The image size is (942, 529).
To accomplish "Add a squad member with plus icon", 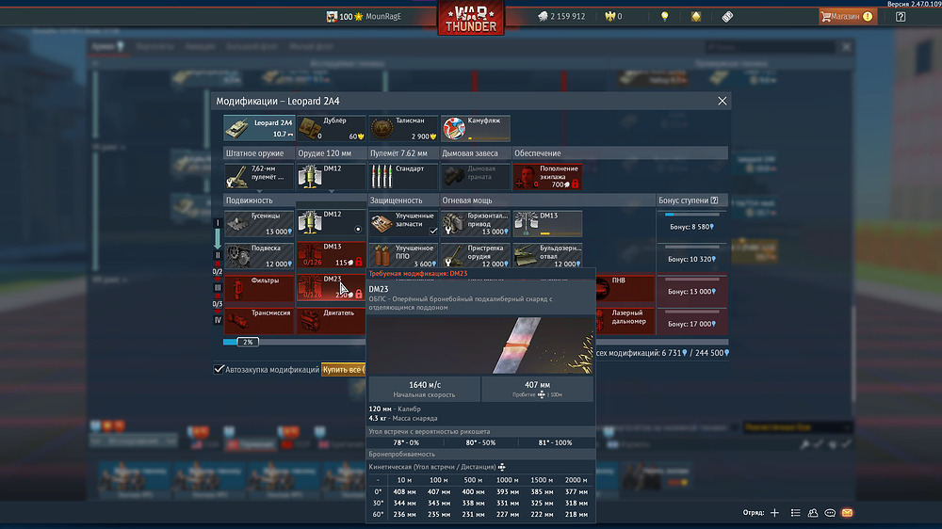I will pyautogui.click(x=774, y=513).
